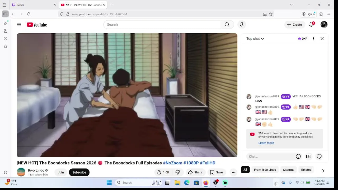
Task: Open the #FullHD hashtag link
Action: pos(208,163)
